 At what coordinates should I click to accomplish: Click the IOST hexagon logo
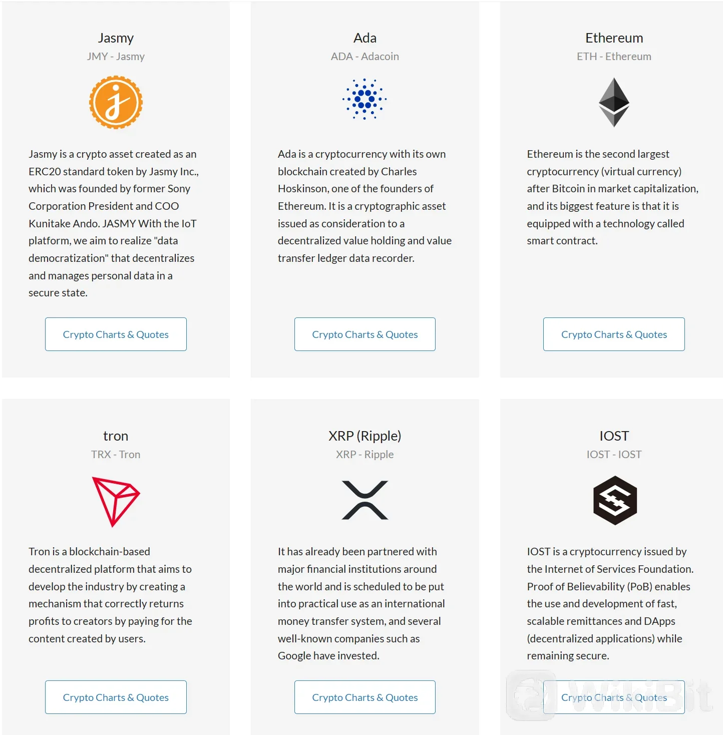[x=614, y=500]
